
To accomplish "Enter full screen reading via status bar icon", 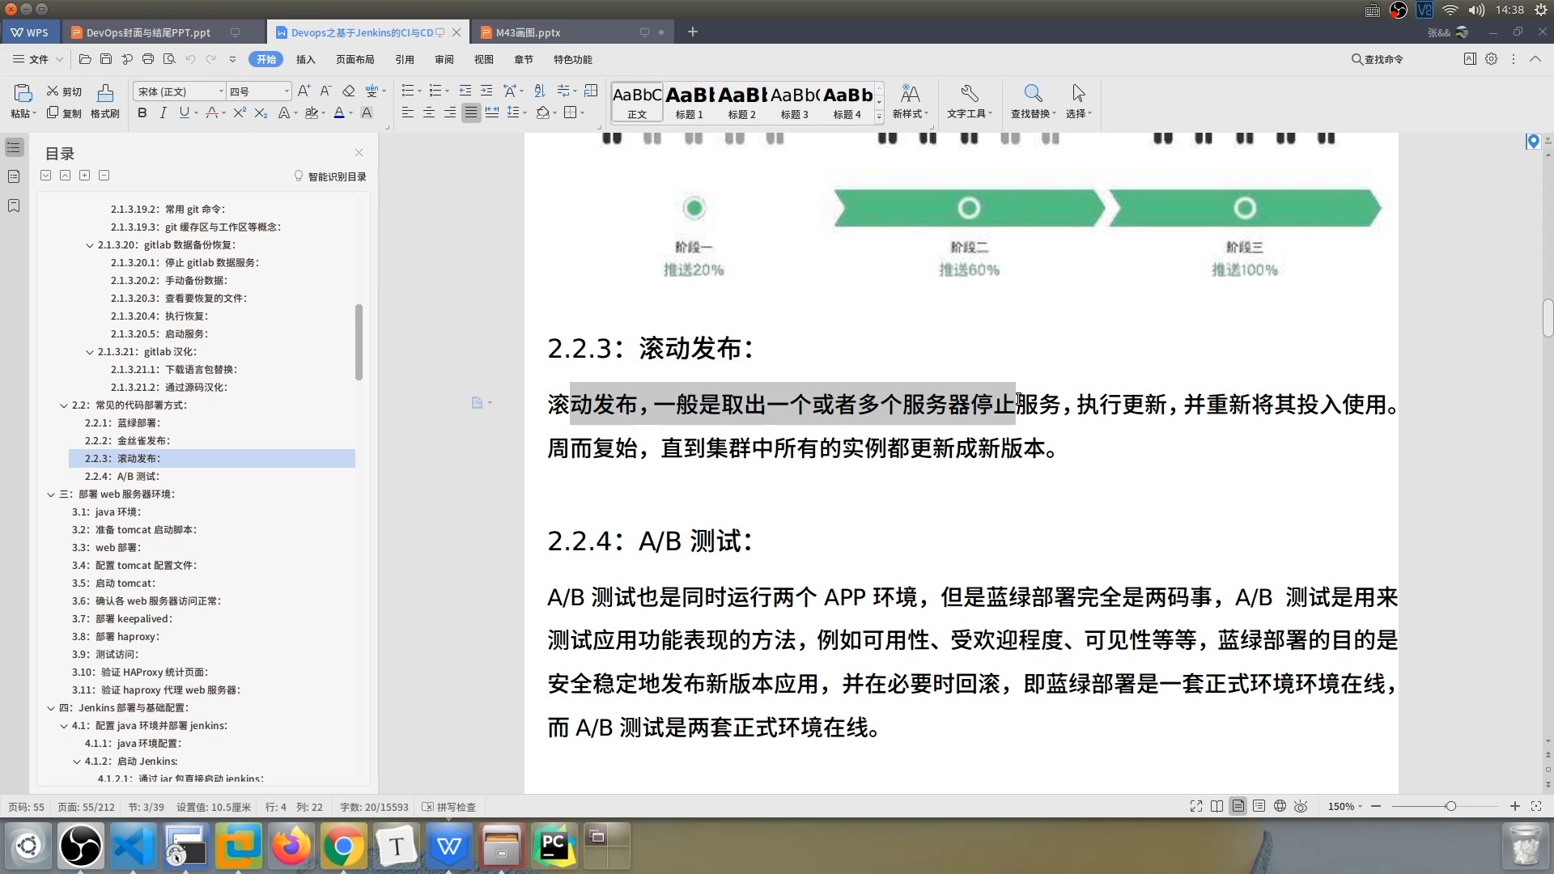I will 1195,806.
